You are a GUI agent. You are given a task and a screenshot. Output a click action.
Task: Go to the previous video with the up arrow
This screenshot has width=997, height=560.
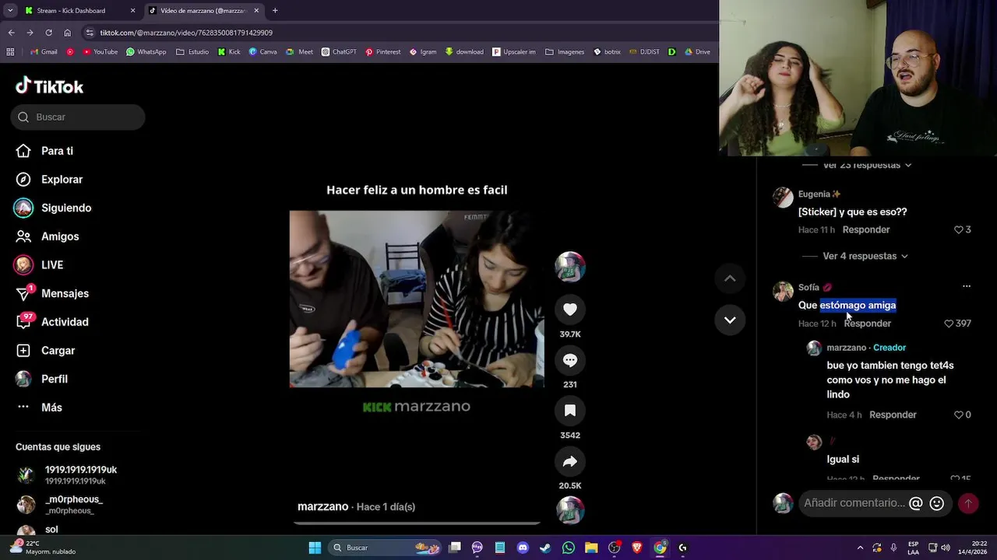[730, 278]
